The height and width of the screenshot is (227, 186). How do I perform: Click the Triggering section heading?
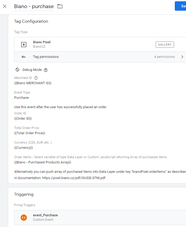coord(24,194)
